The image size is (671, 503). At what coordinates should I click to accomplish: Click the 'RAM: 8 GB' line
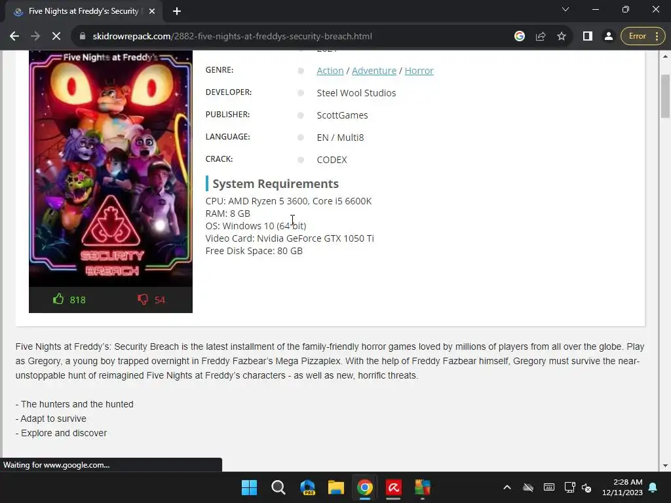[227, 214]
